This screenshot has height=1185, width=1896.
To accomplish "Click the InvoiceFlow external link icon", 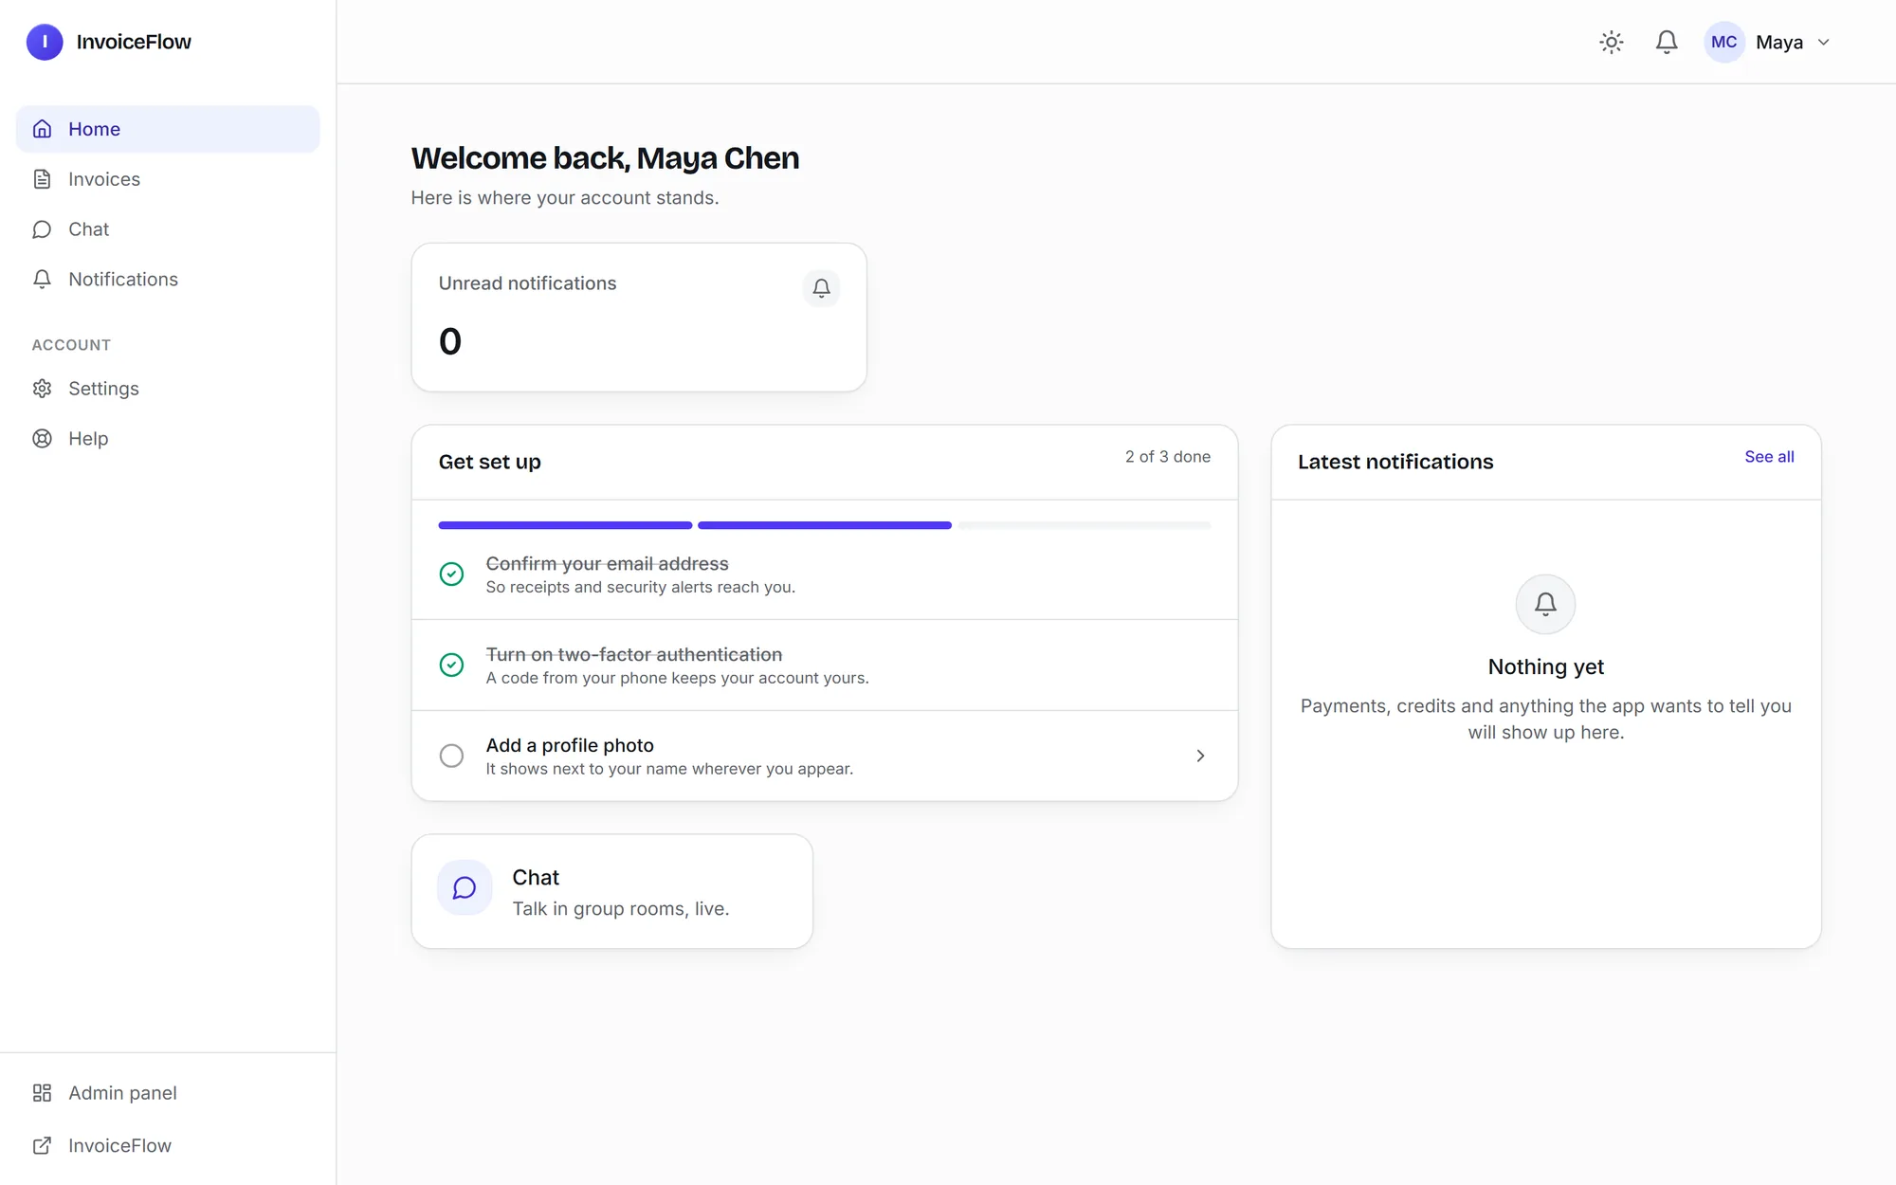I will click(42, 1146).
